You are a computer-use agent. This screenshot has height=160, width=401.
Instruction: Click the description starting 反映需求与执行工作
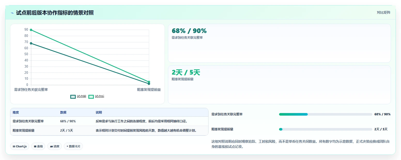coord(141,121)
